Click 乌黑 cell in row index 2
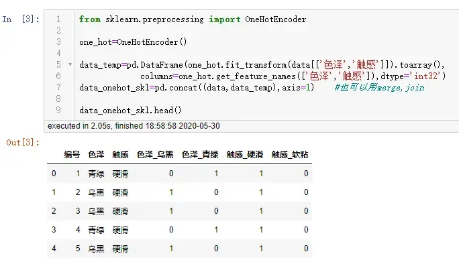Viewport: 459px width, 264px height. 97,211
